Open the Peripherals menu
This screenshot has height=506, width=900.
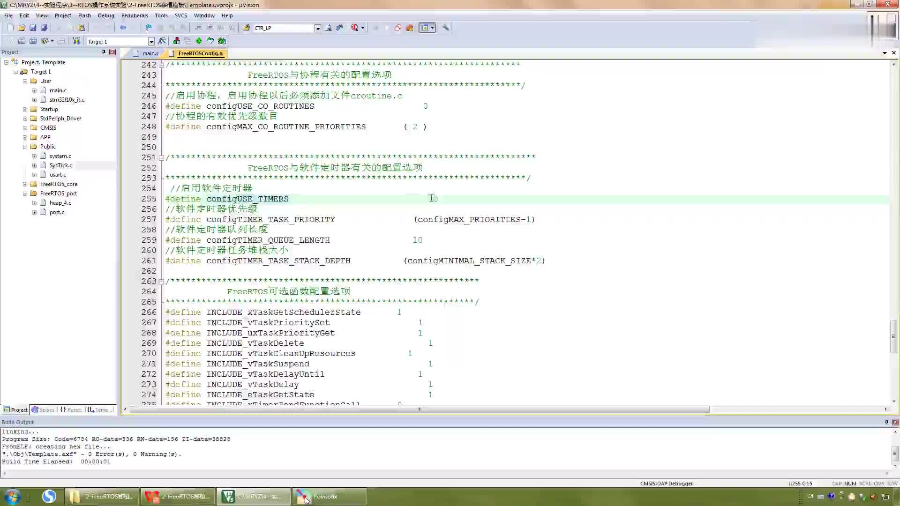pyautogui.click(x=135, y=15)
